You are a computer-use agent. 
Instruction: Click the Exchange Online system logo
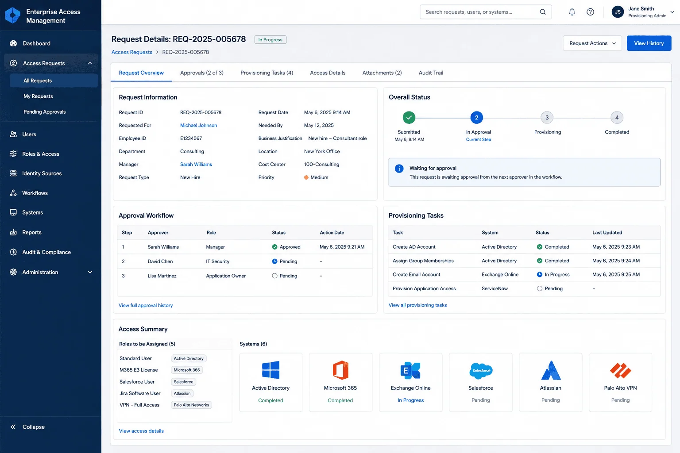[410, 370]
